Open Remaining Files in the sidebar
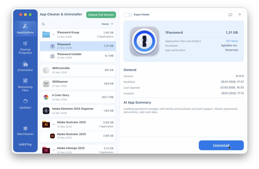Viewport: 259px width, 169px height. 25,85
